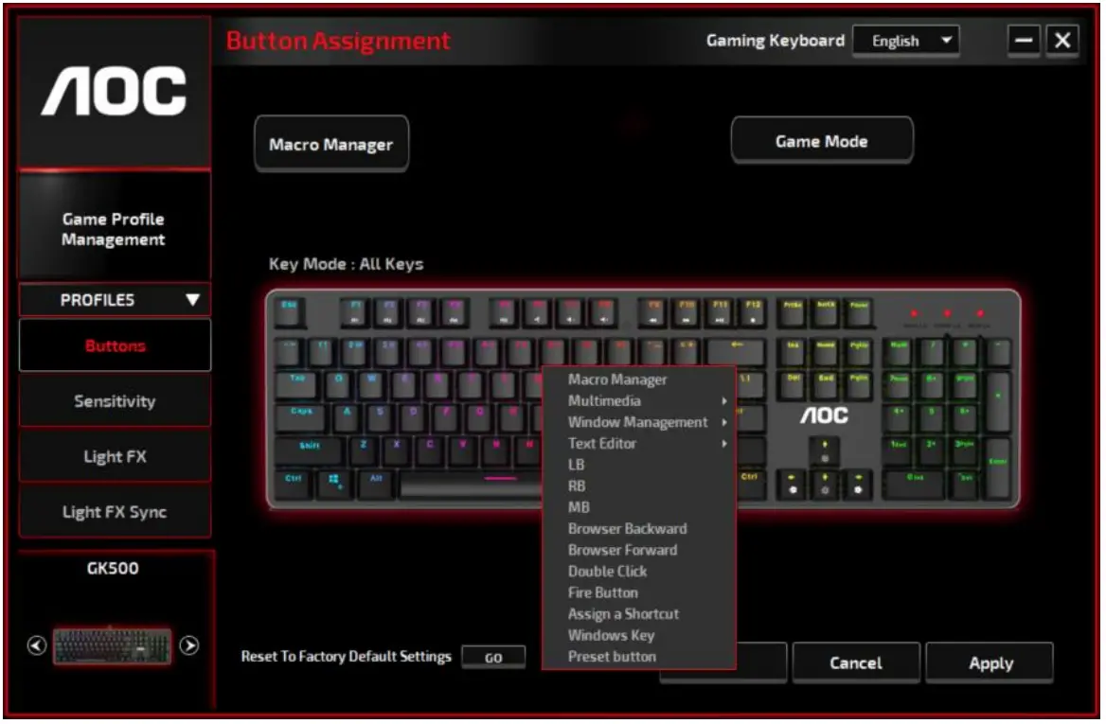Expand the PROFILE5 dropdown
Screen dimensions: 1106x724
point(114,299)
